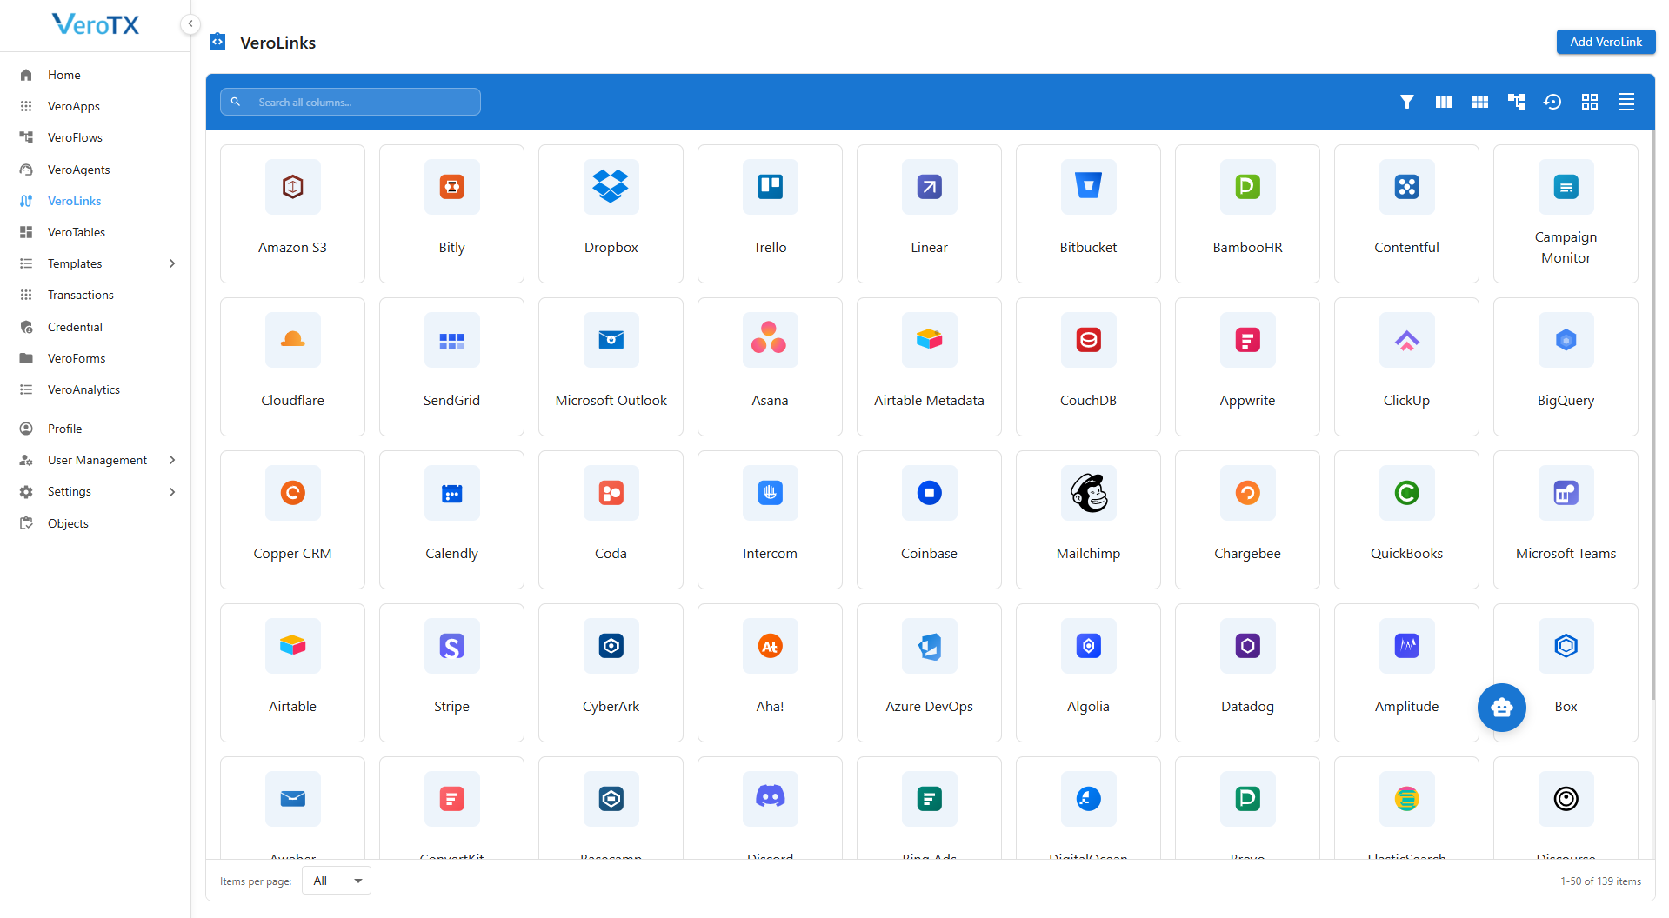This screenshot has height=918, width=1669.
Task: Open the Airtable Metadata card
Action: point(929,367)
